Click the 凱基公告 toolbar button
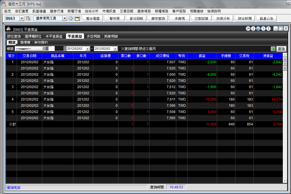The image size is (291, 194). click(x=266, y=18)
